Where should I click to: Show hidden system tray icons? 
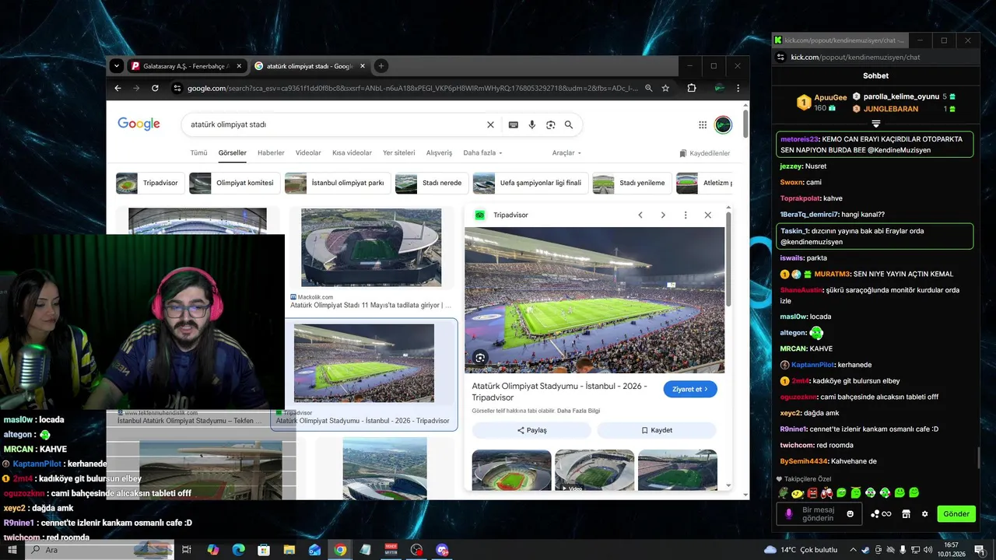[x=853, y=549]
